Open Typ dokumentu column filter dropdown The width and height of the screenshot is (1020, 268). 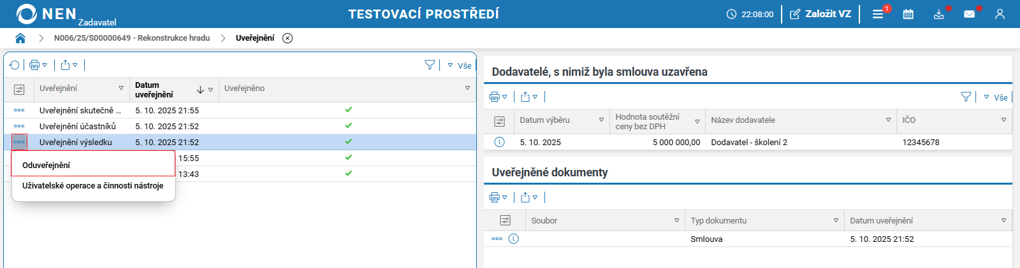point(836,220)
